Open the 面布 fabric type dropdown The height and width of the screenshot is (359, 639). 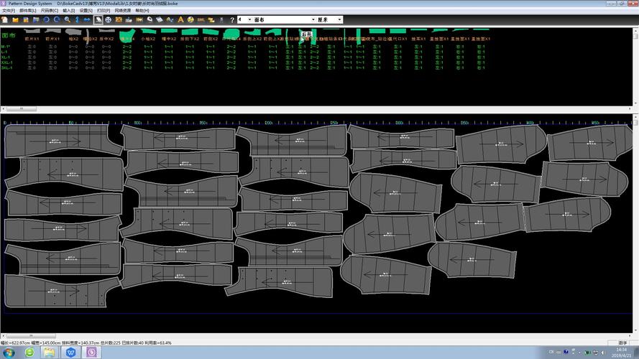(x=313, y=19)
